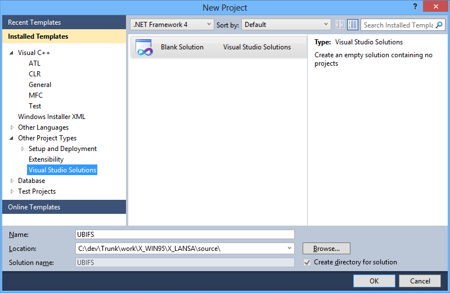Image resolution: width=450 pixels, height=293 pixels.
Task: Select the Visual C++ tree label
Action: click(x=34, y=53)
